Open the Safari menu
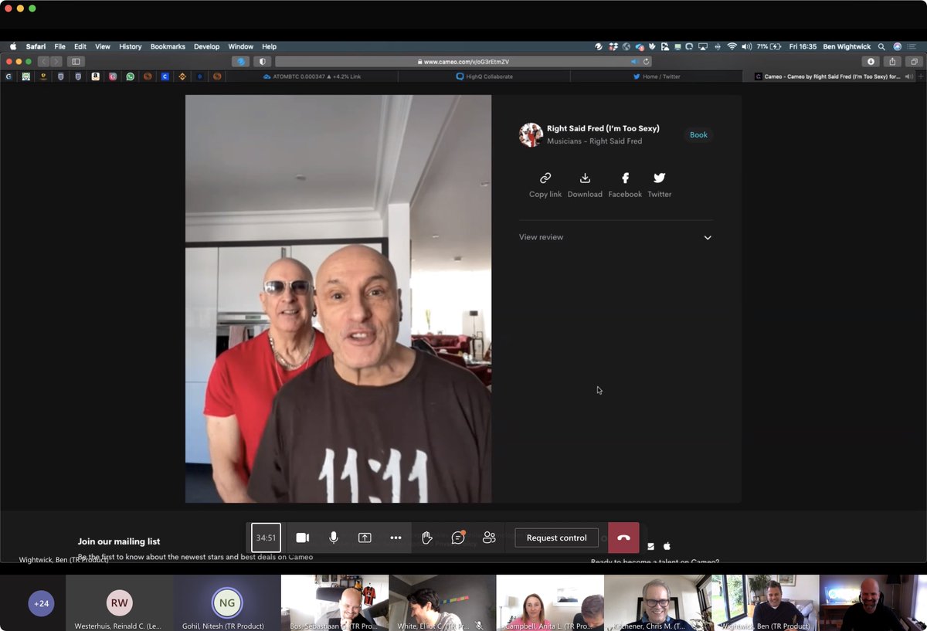 click(36, 46)
